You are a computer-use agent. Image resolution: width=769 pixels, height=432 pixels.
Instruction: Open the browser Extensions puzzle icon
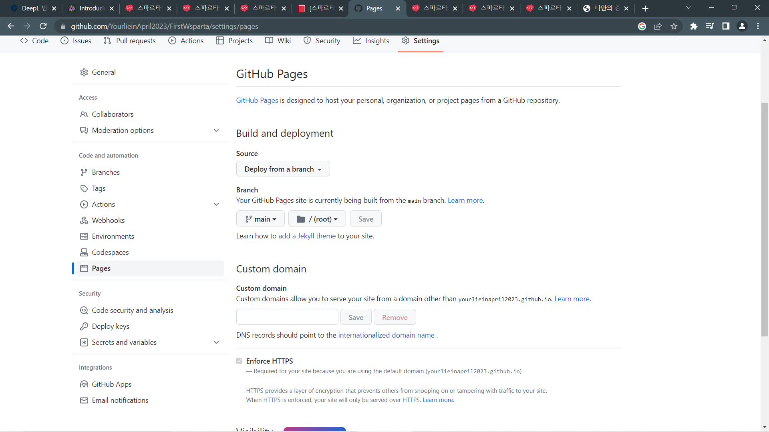694,26
